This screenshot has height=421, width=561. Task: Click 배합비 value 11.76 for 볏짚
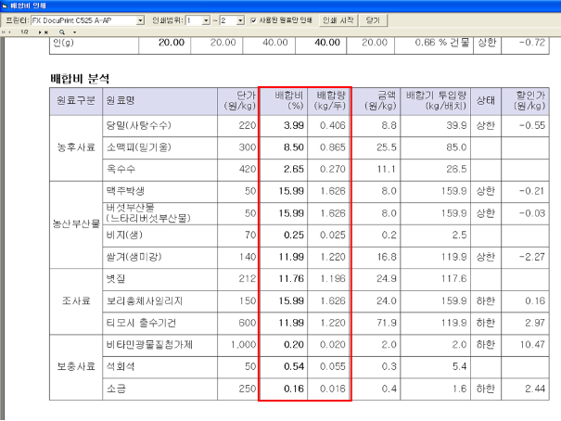(x=291, y=278)
